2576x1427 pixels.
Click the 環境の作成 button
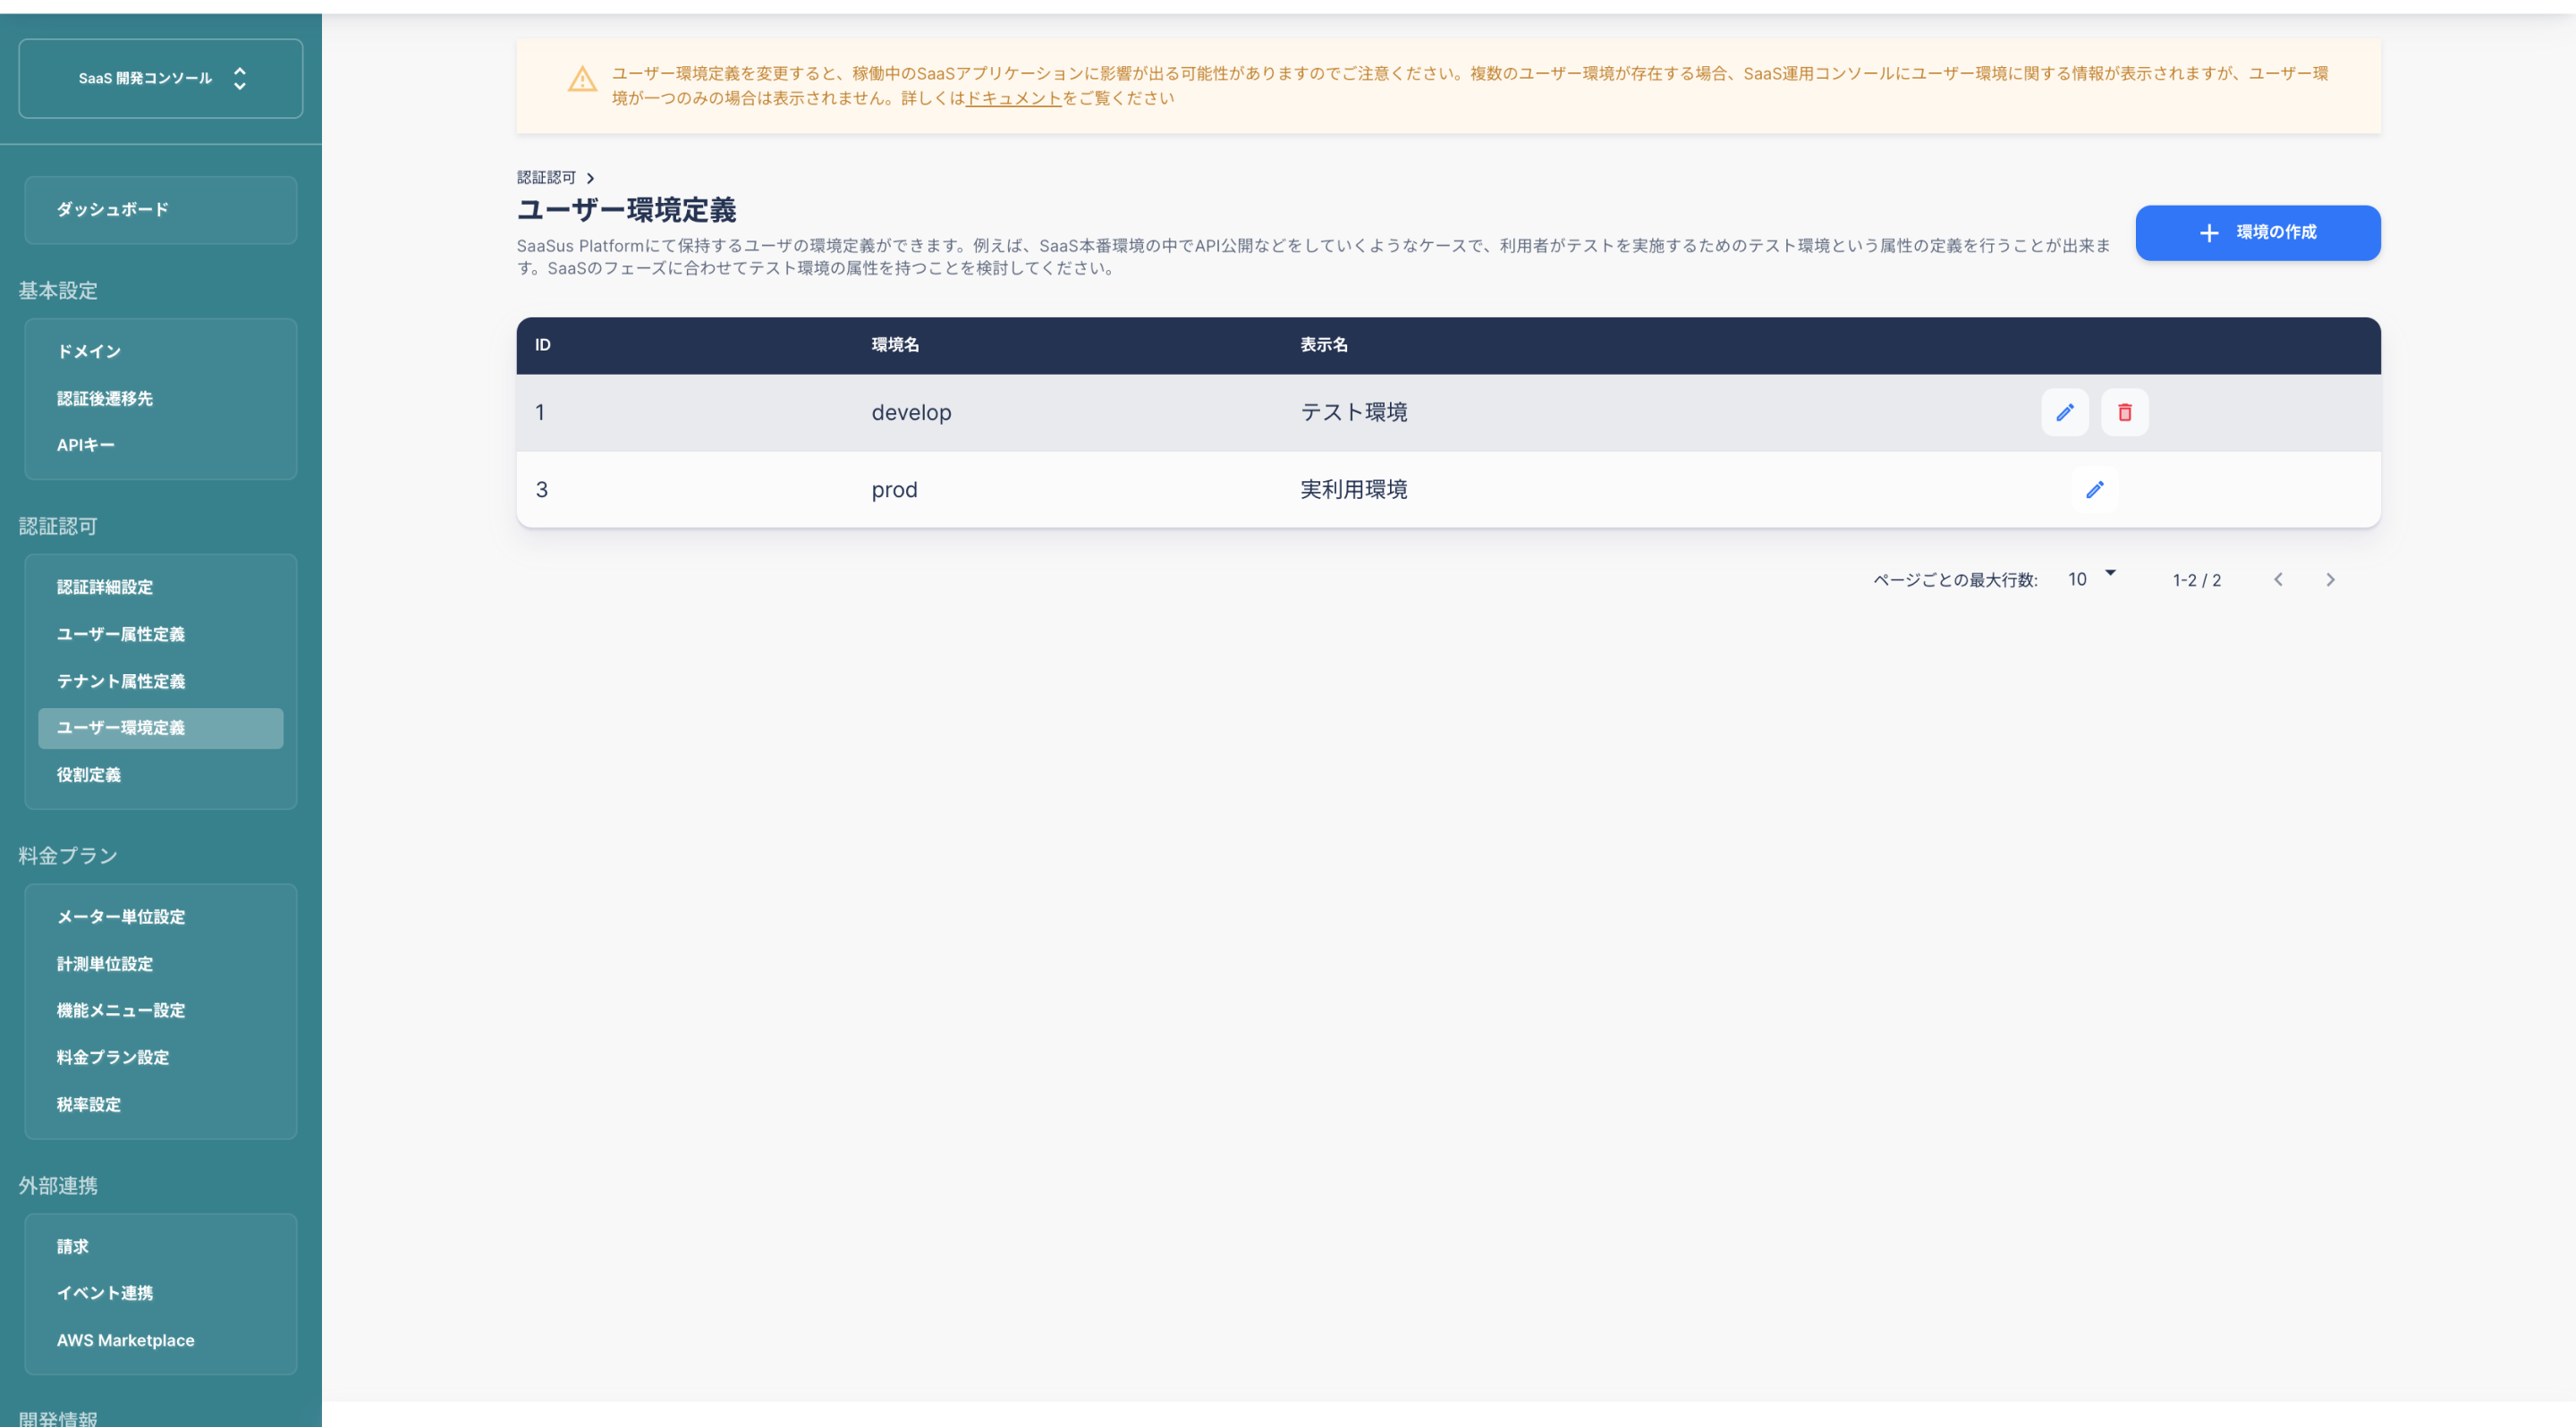point(2257,232)
